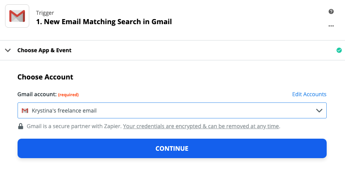Click the green completed checkmark icon
The height and width of the screenshot is (171, 345).
[x=339, y=50]
